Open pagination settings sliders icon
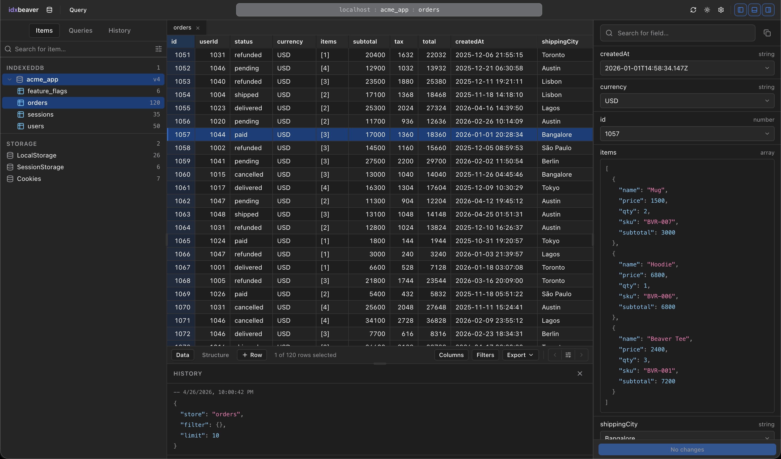The image size is (781, 459). coord(568,355)
